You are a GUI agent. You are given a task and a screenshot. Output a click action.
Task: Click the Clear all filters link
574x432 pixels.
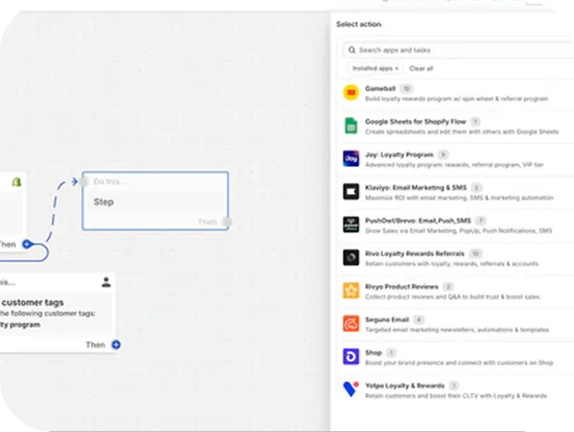point(421,68)
